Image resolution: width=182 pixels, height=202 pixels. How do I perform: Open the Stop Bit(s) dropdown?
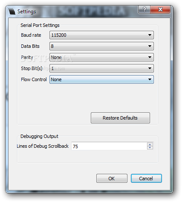101,68
